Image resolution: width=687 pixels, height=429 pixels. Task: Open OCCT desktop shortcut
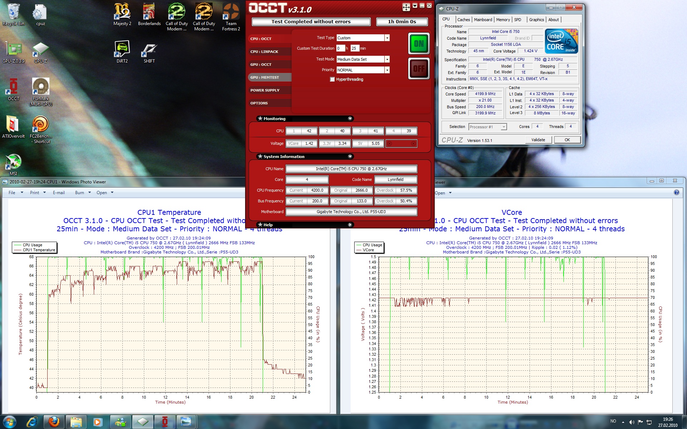click(13, 90)
